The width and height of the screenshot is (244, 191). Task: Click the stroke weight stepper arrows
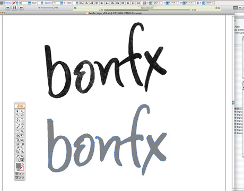(20, 3)
